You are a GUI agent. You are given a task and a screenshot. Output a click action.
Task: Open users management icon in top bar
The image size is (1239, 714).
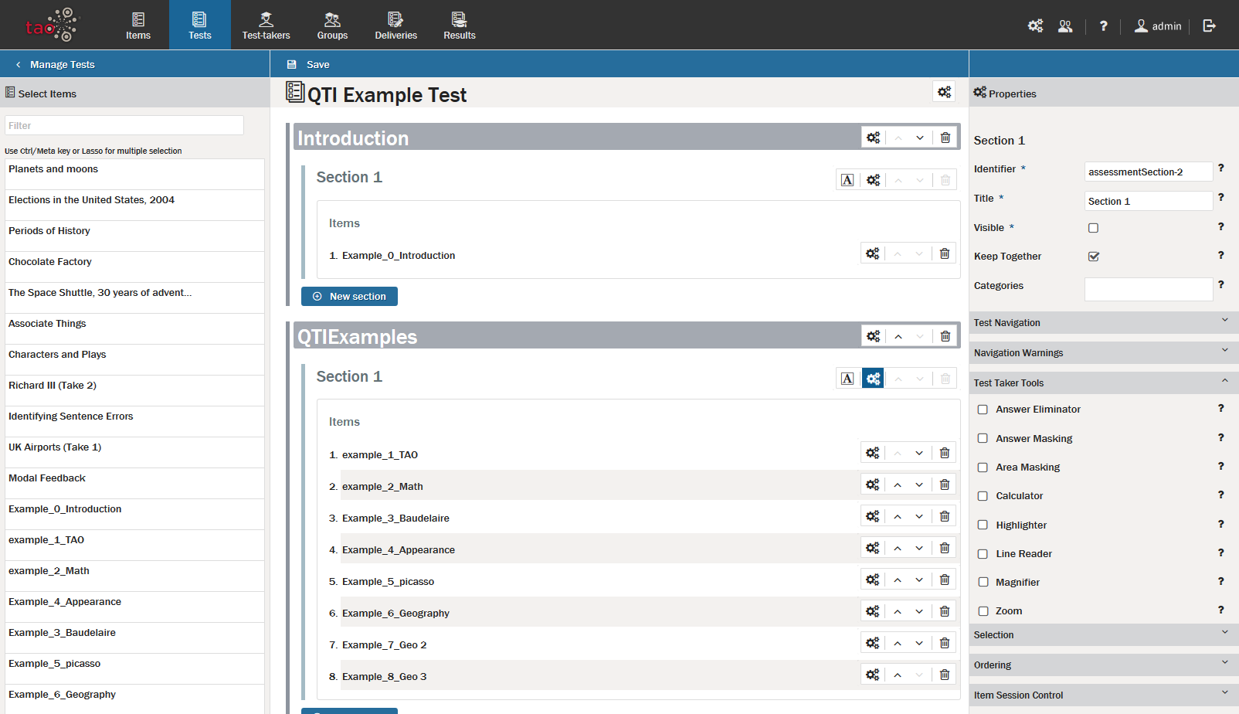(x=1065, y=25)
